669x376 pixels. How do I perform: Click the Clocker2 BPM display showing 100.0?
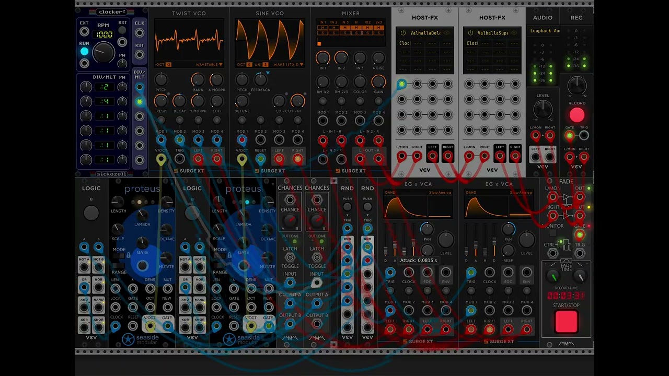[x=104, y=34]
